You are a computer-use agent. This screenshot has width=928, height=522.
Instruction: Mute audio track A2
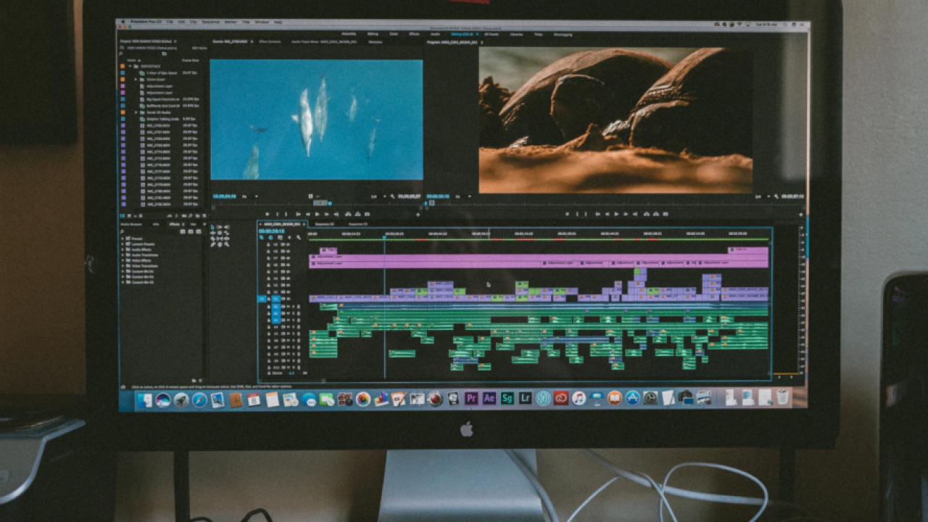click(289, 313)
